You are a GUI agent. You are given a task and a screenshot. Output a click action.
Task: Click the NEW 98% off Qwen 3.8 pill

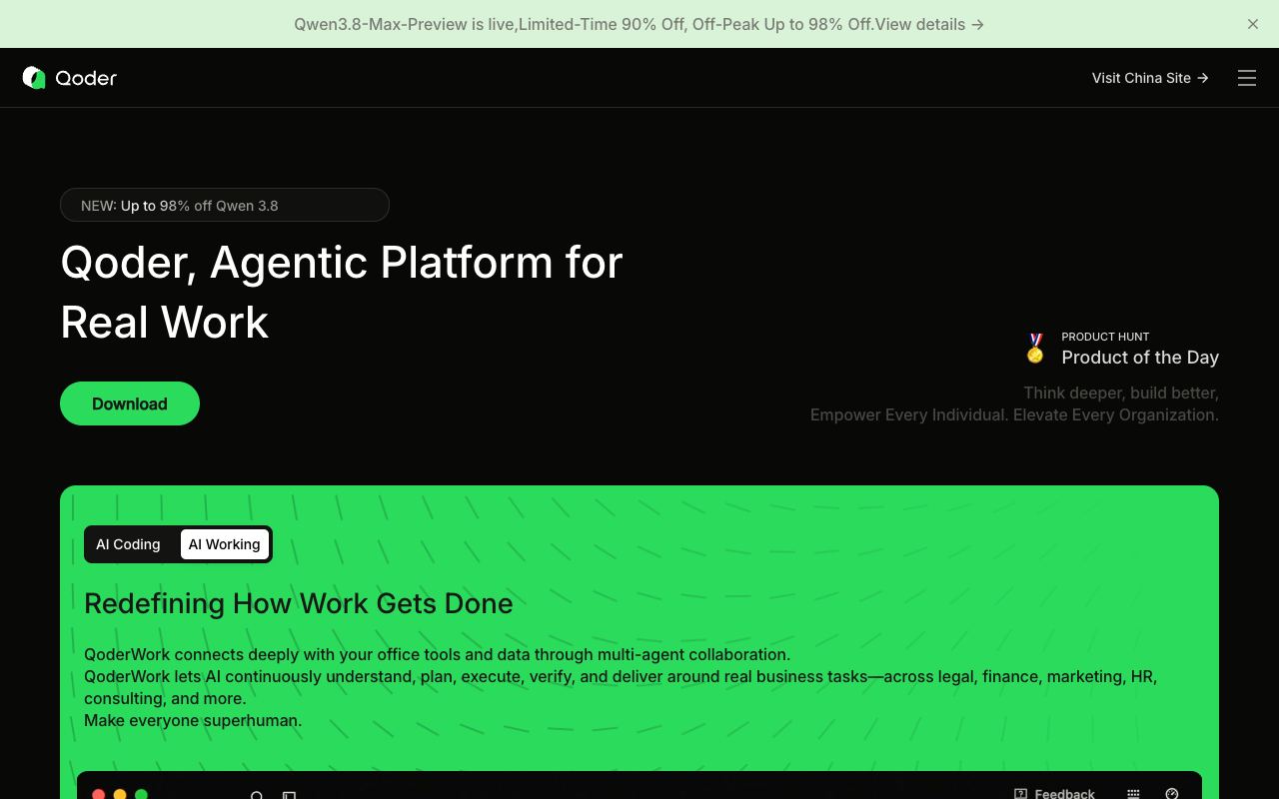[225, 205]
